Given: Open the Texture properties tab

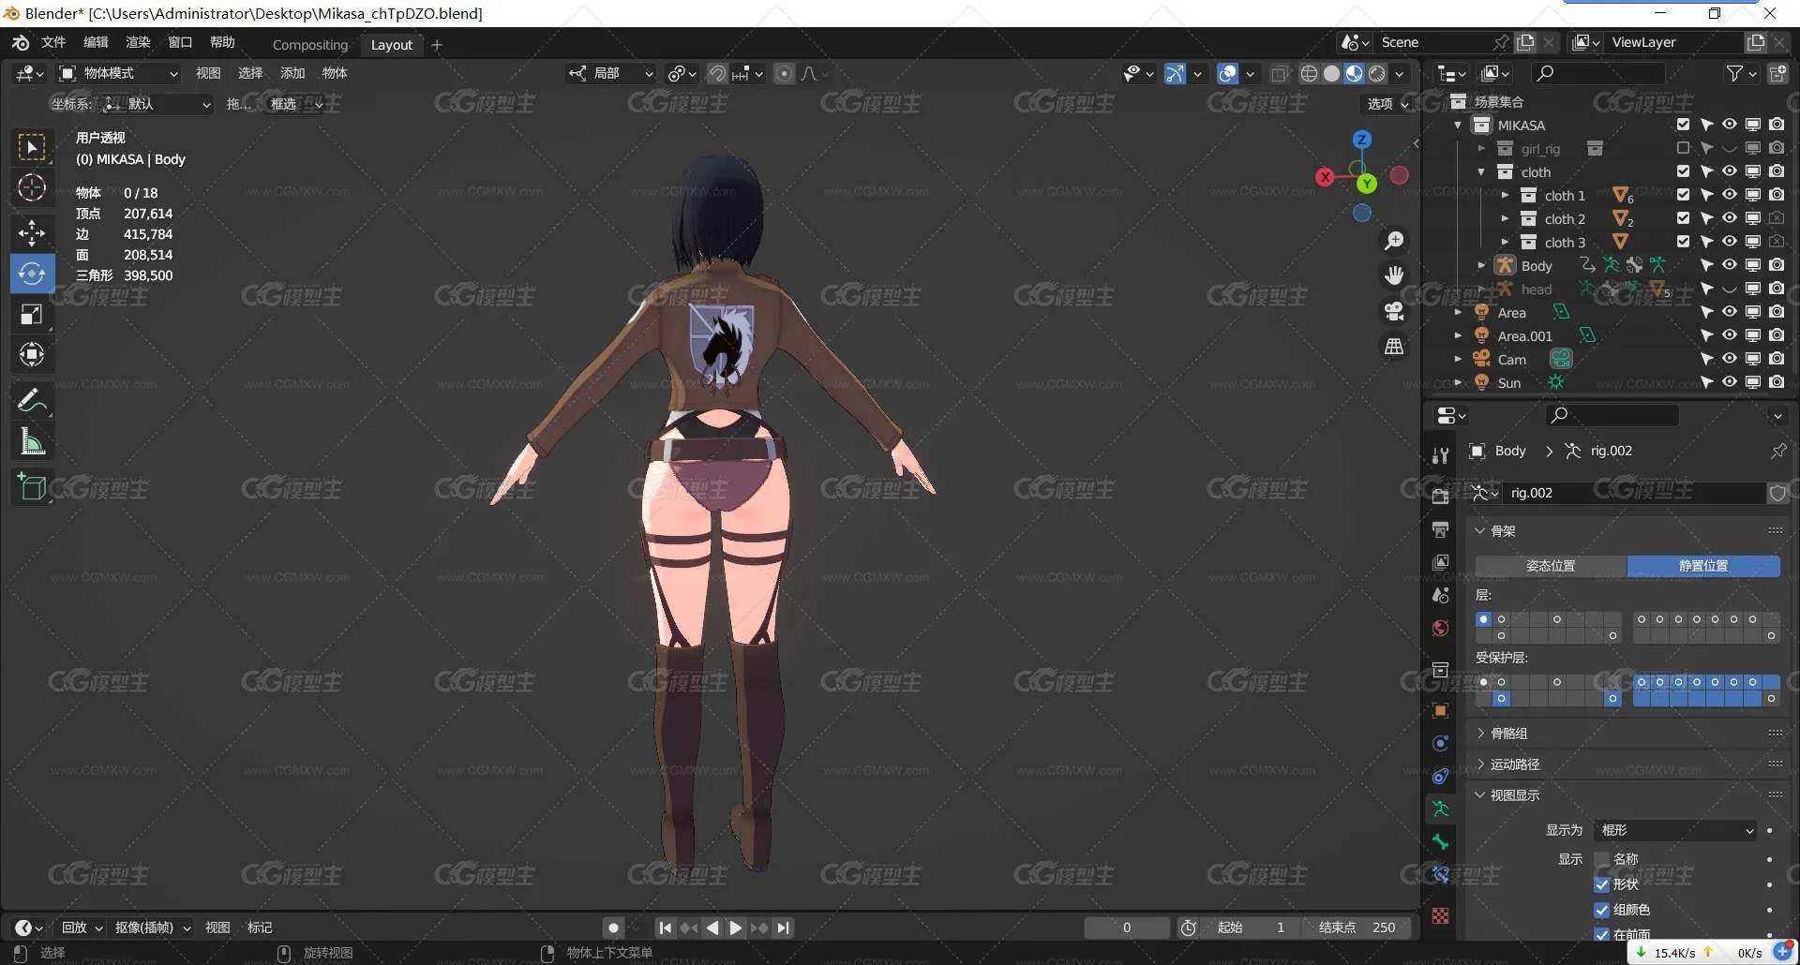Looking at the screenshot, I should 1441,915.
